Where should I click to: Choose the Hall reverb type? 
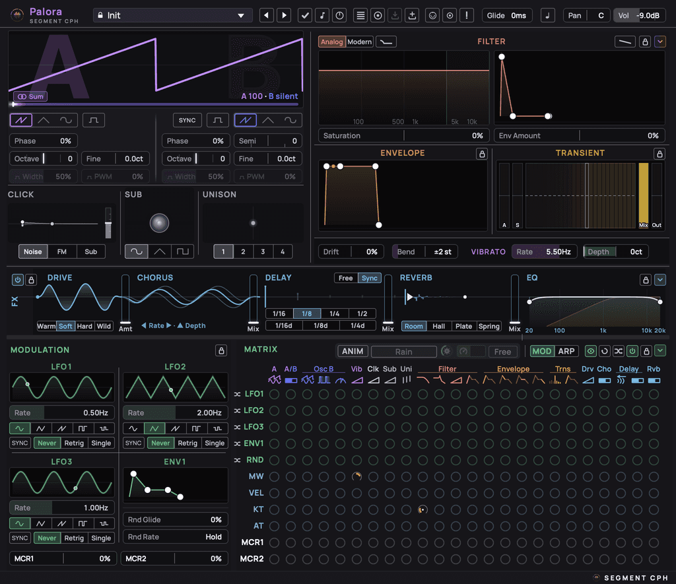point(438,326)
